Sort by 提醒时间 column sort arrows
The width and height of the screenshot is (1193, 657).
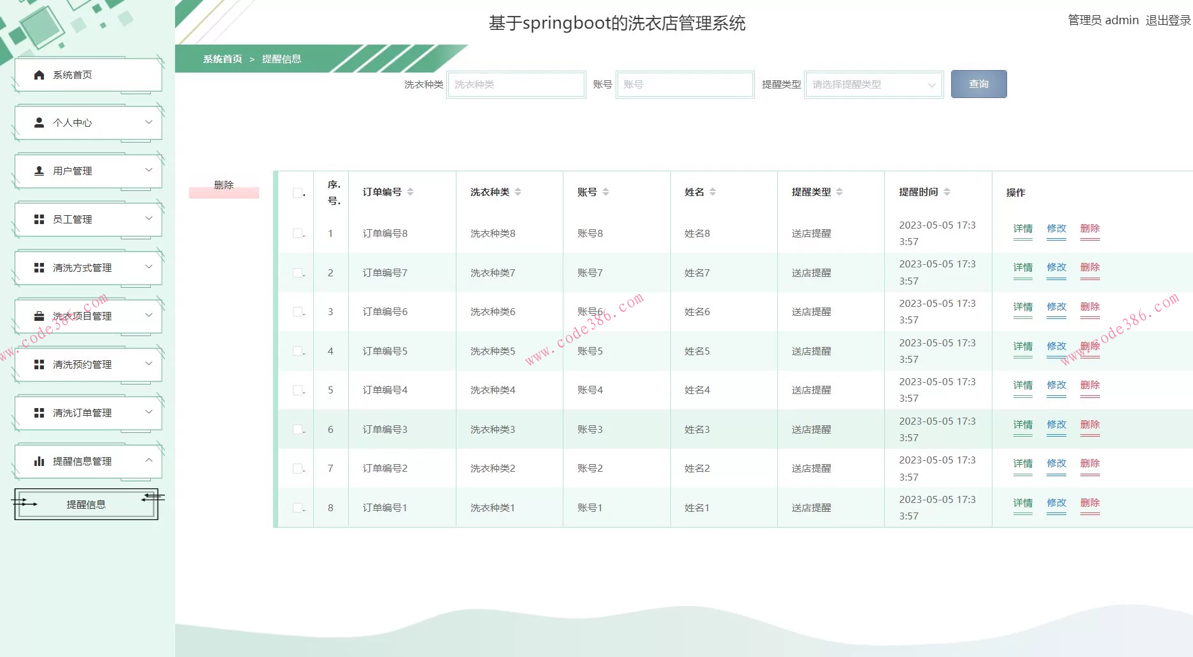[947, 192]
